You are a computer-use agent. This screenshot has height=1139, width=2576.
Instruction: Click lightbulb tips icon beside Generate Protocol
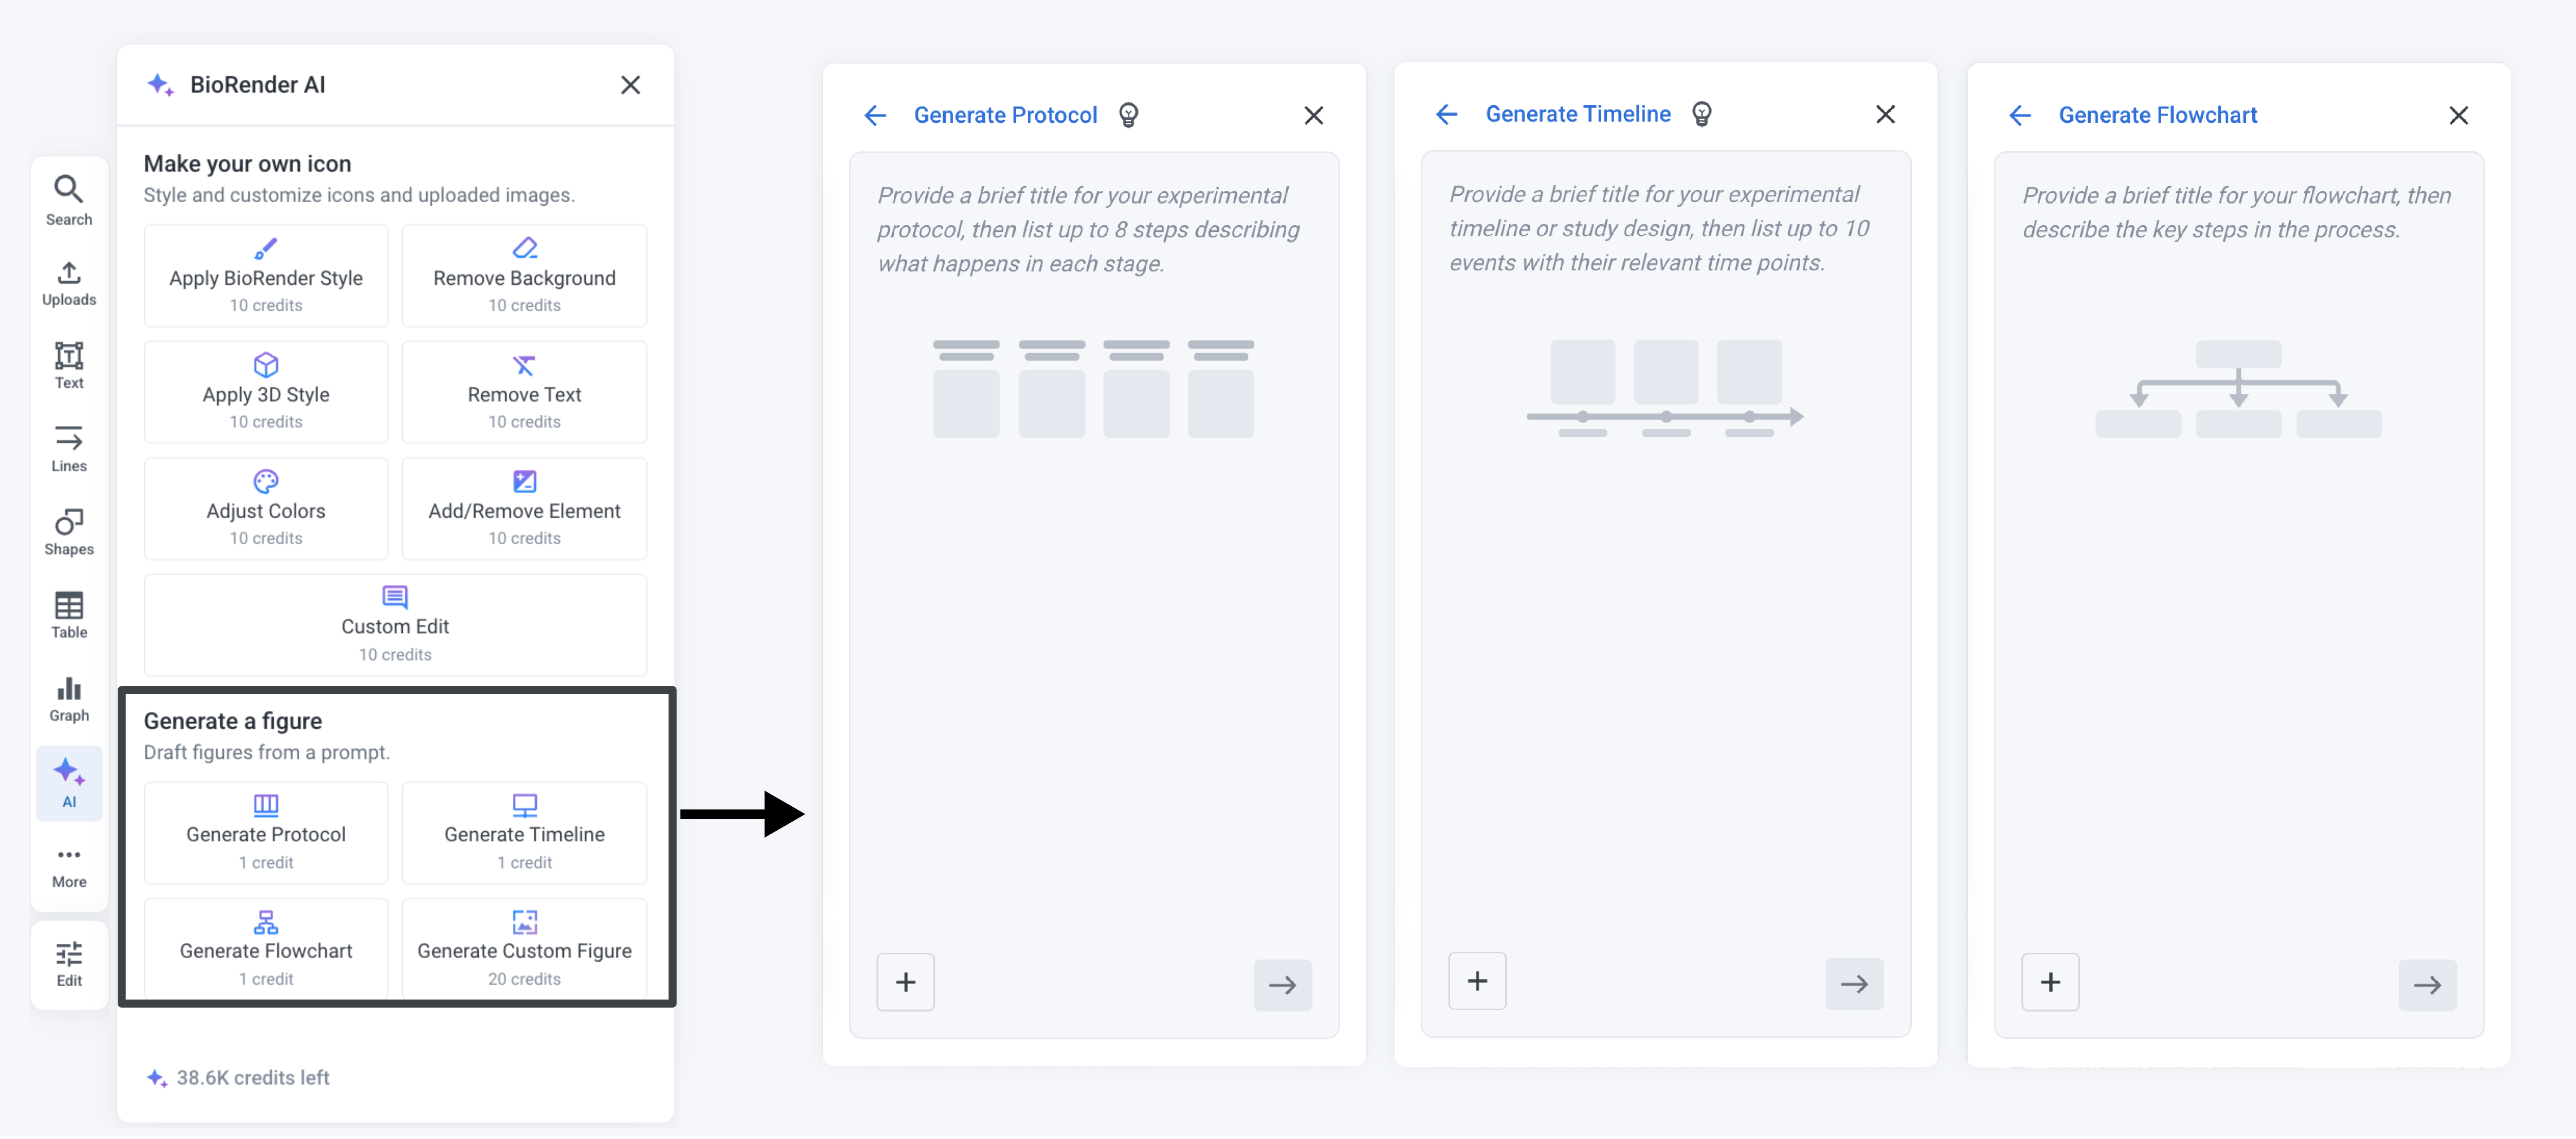(x=1128, y=115)
